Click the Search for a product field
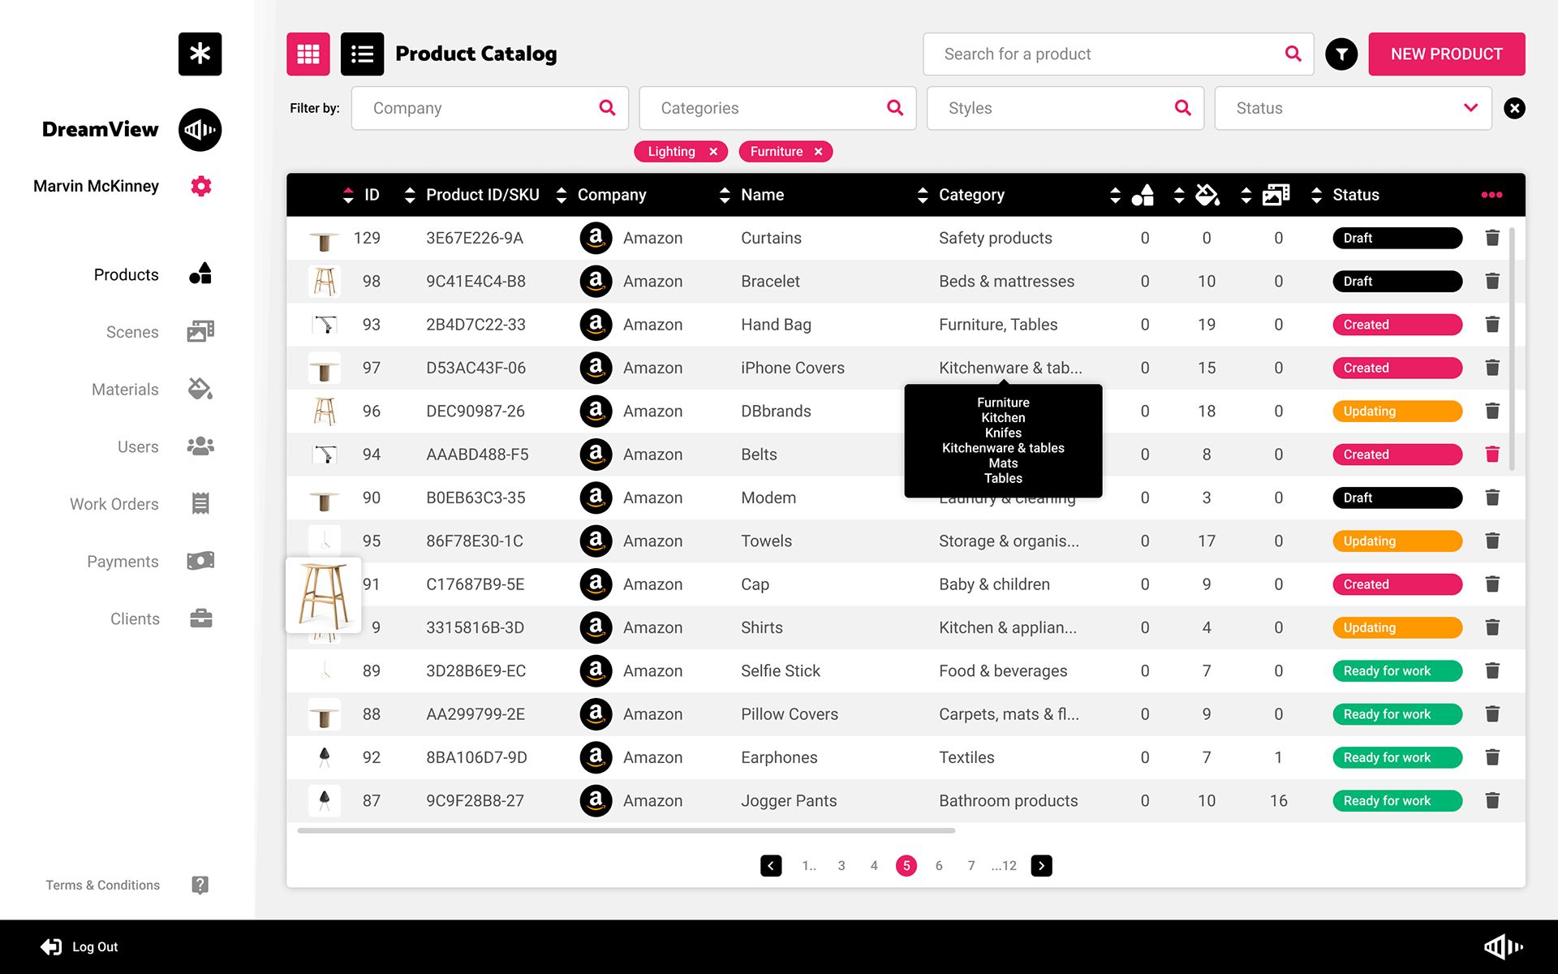 [1104, 54]
